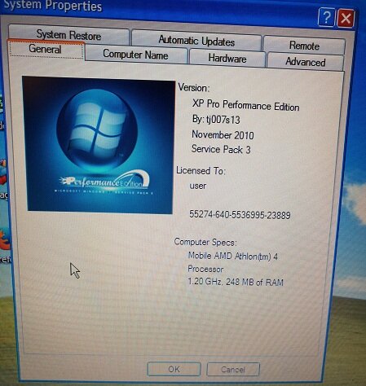Screen dimensions: 366x386
Task: Click the Cancel button
Action: (x=233, y=370)
